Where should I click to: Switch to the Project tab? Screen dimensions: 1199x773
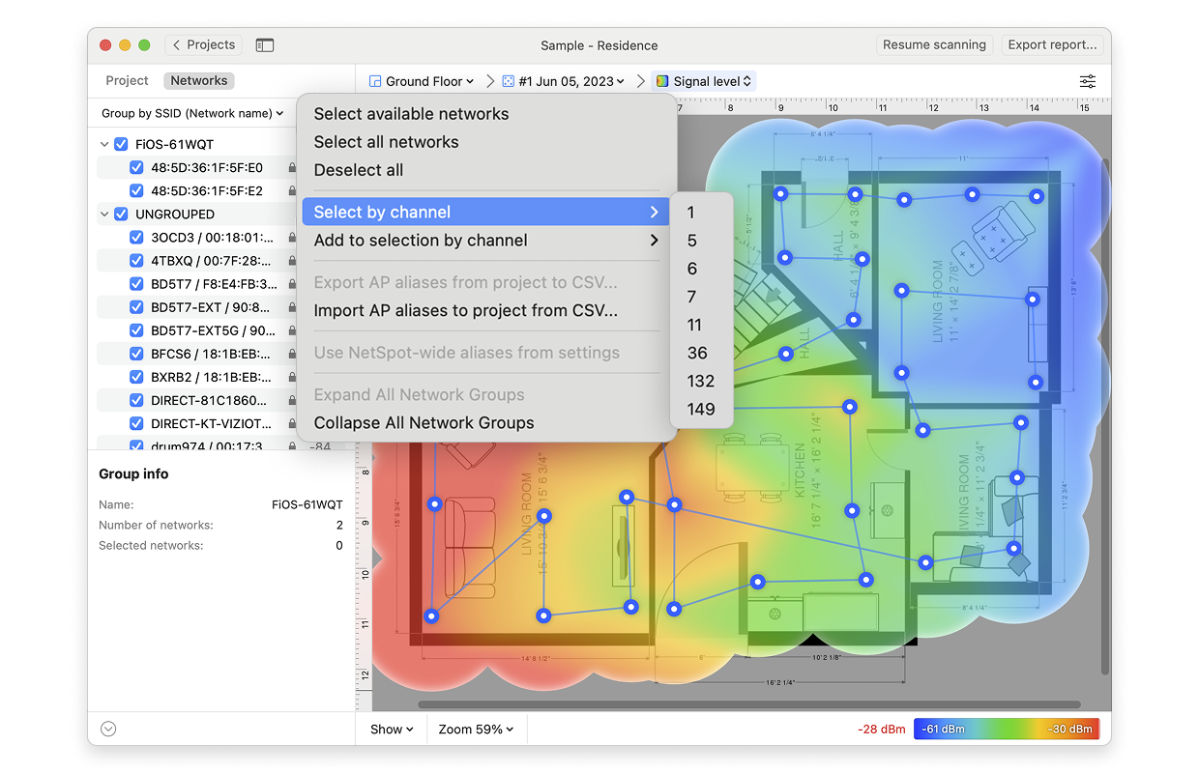[x=127, y=81]
